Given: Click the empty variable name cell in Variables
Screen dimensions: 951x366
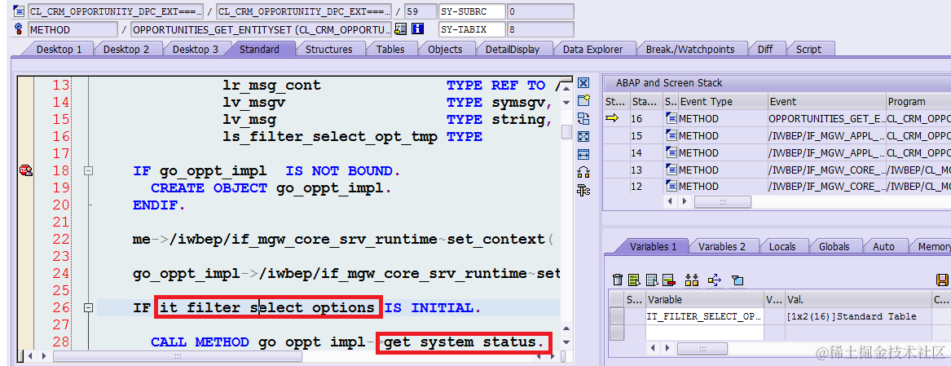Looking at the screenshot, I should 704,332.
